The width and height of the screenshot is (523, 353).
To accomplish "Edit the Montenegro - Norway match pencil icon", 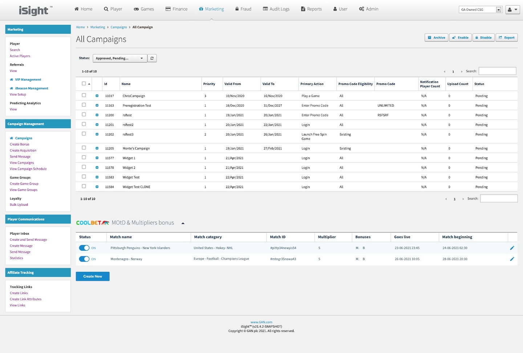I will tap(512, 259).
